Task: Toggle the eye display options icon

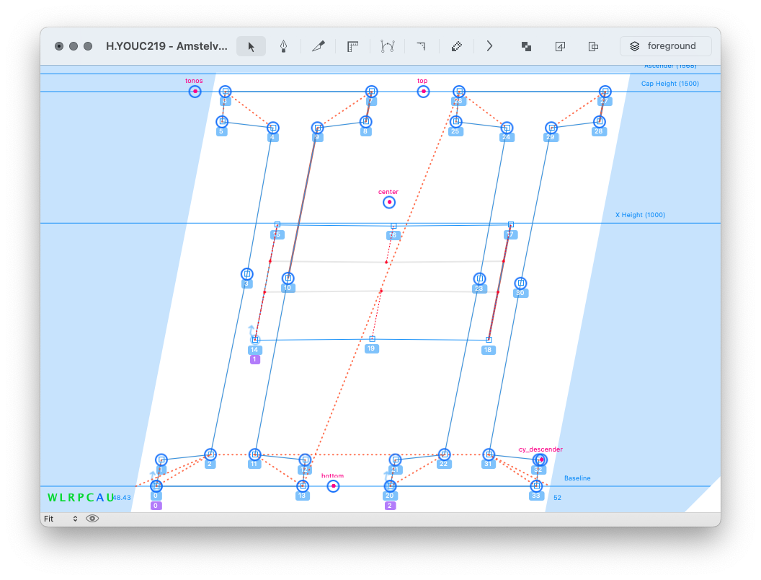Action: (92, 518)
